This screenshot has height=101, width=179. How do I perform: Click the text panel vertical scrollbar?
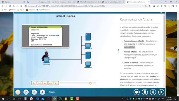coord(164,39)
